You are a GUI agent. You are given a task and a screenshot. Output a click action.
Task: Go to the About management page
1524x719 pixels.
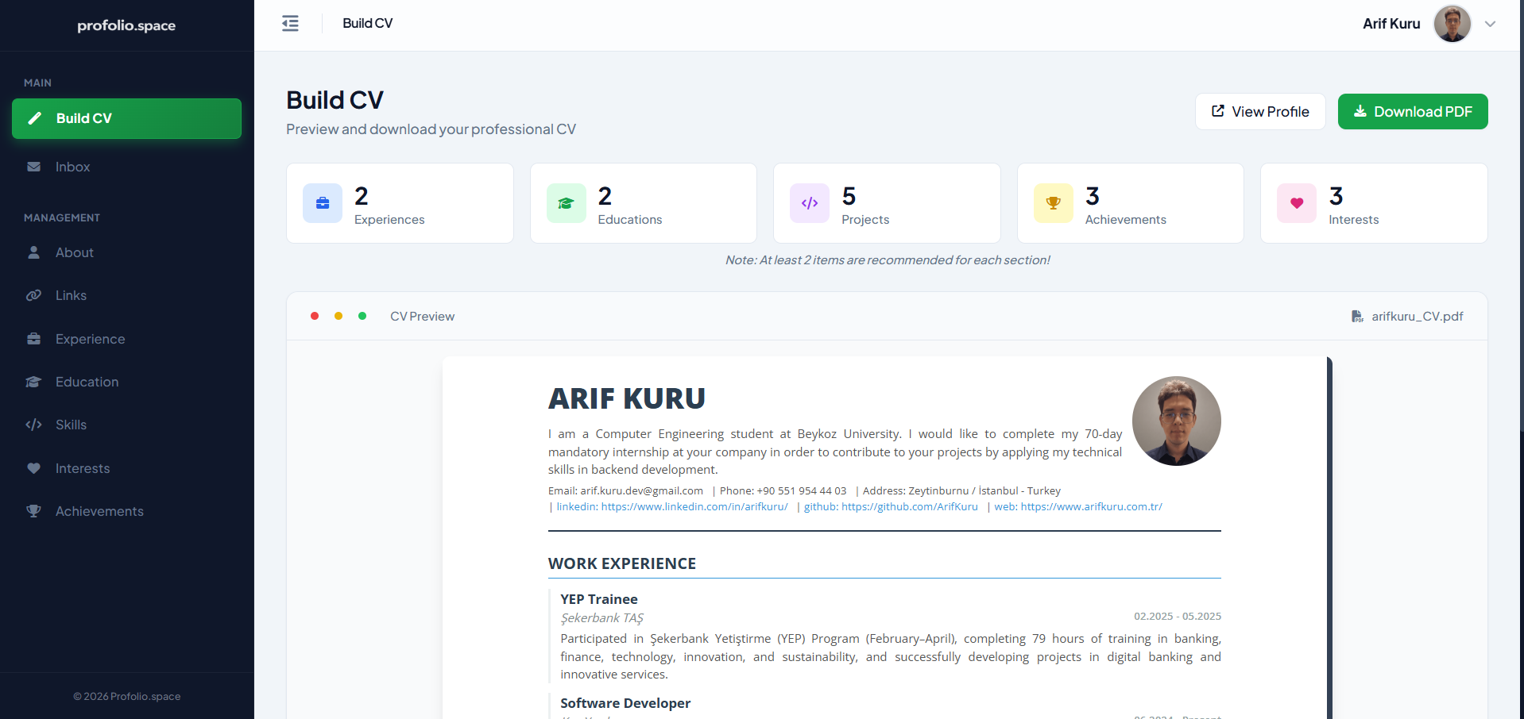click(126, 252)
